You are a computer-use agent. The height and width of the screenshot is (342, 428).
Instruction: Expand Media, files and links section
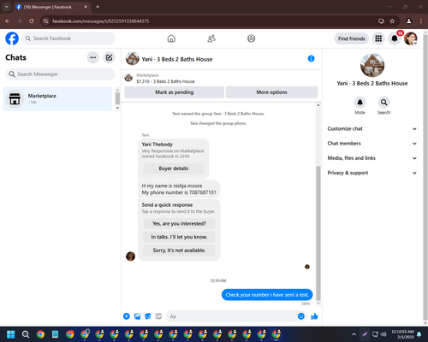click(372, 158)
